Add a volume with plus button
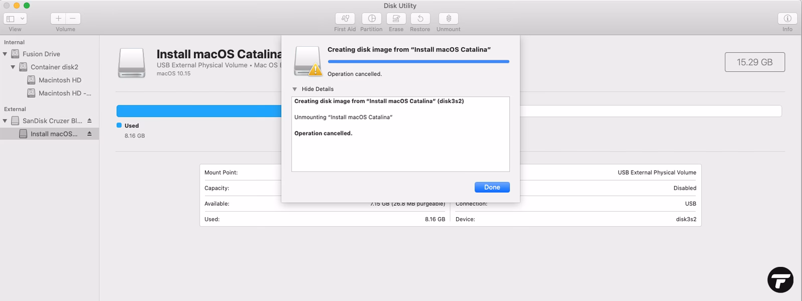Image resolution: width=802 pixels, height=301 pixels. pyautogui.click(x=58, y=19)
